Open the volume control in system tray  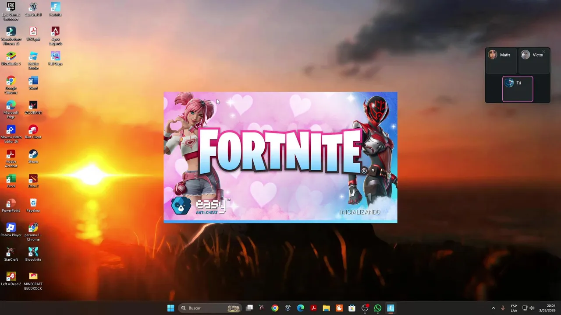(532, 308)
